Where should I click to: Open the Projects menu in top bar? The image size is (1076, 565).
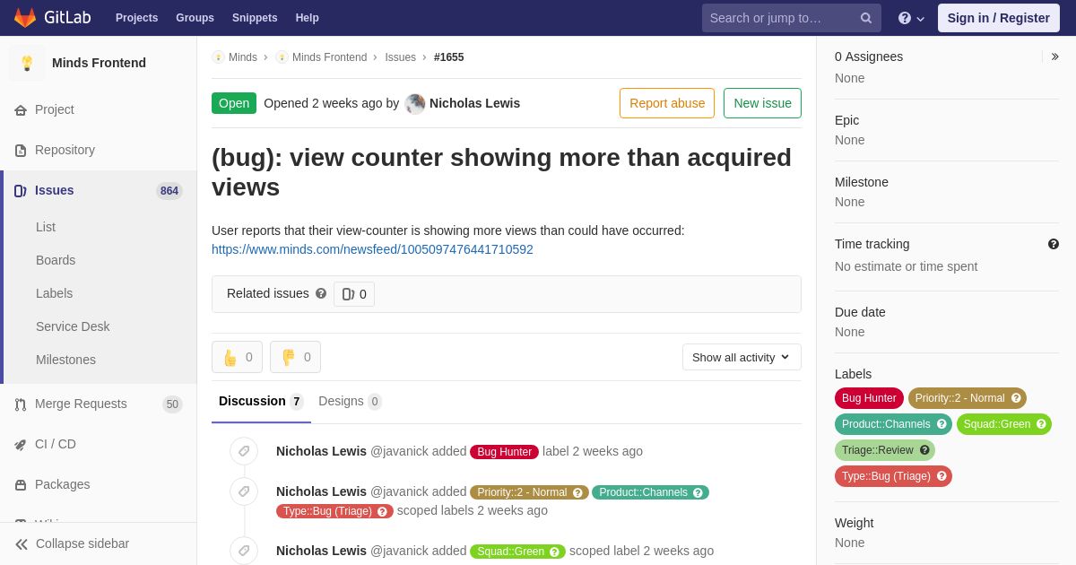pos(136,18)
